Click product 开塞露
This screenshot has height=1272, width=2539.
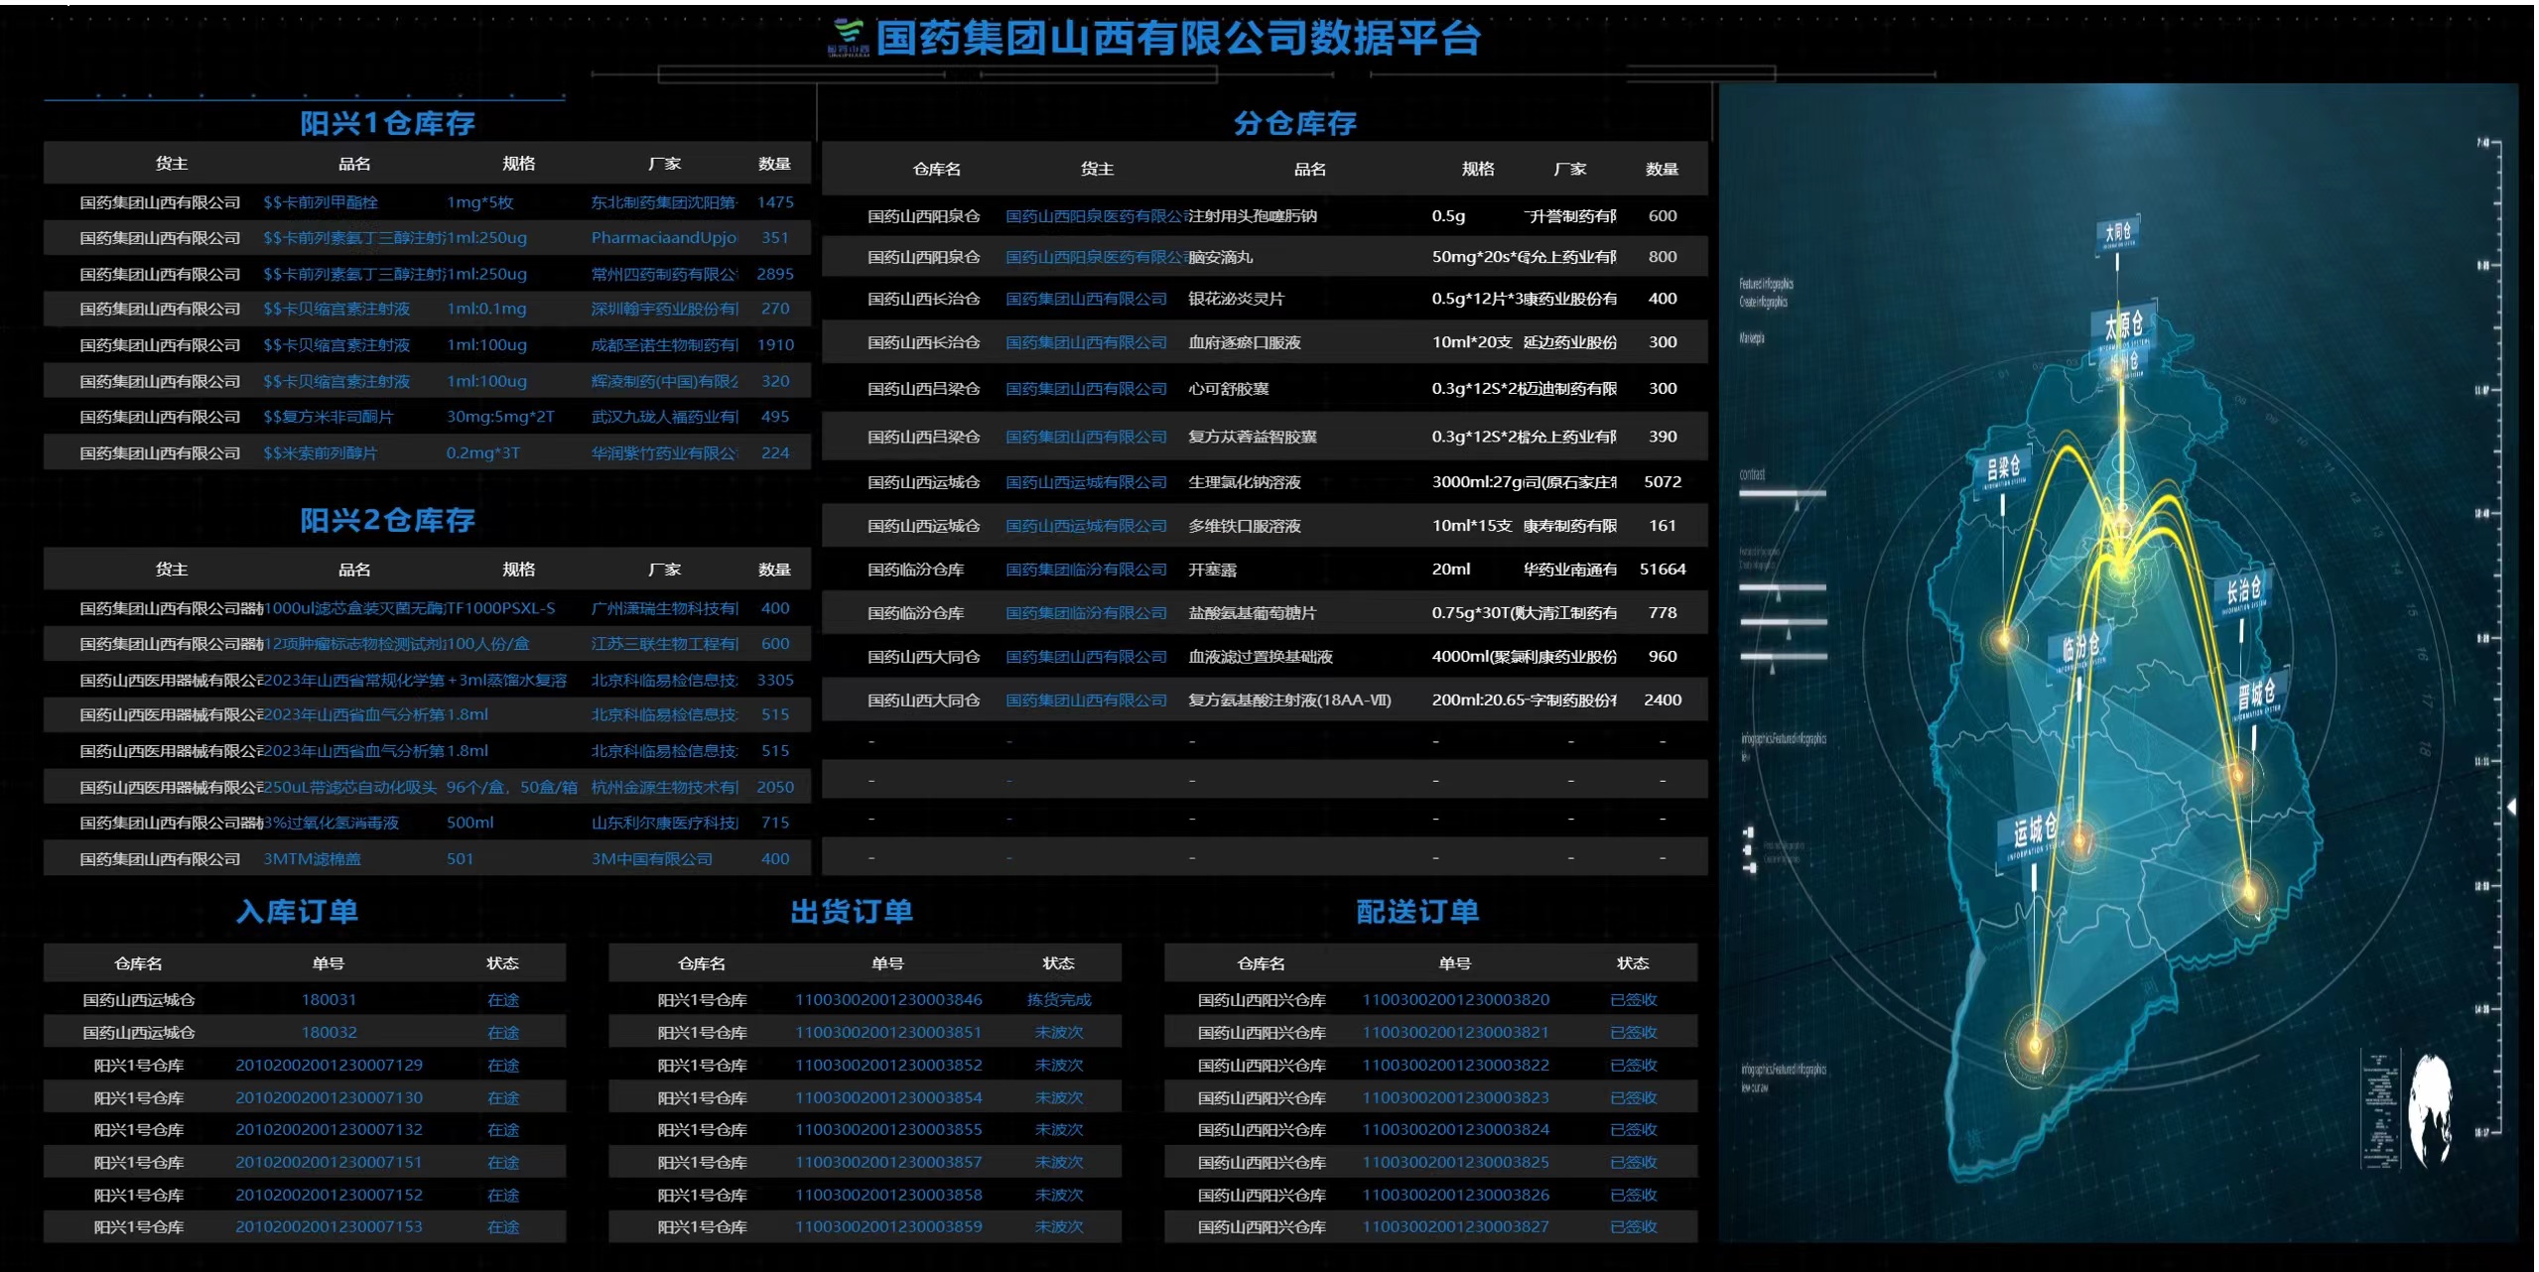coord(1212,570)
